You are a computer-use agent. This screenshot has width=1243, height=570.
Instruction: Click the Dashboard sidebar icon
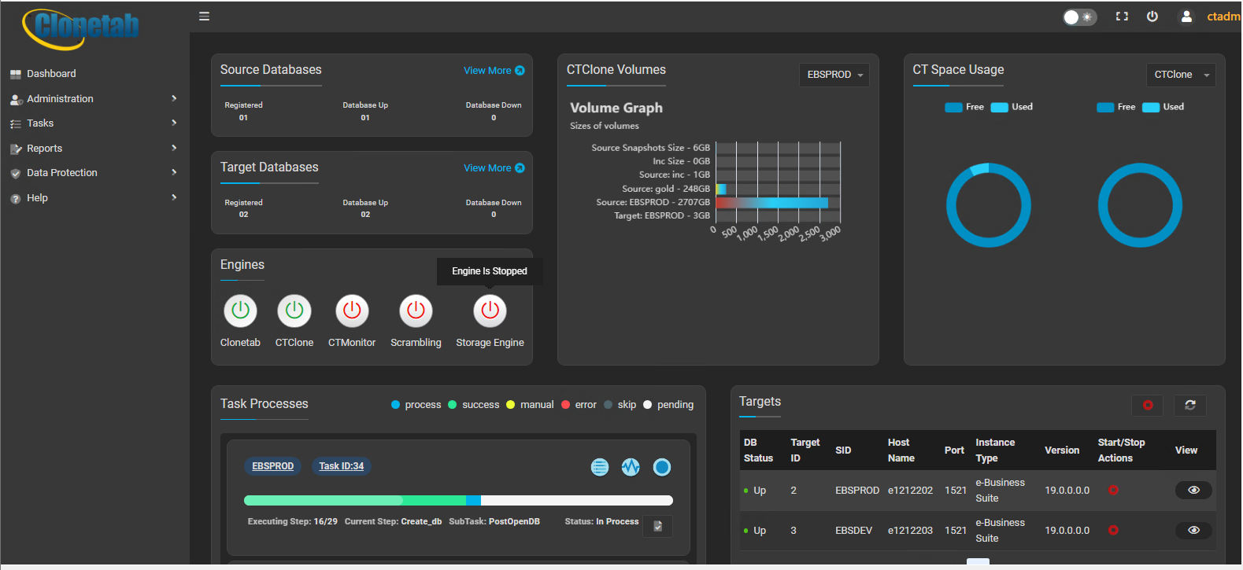[15, 74]
